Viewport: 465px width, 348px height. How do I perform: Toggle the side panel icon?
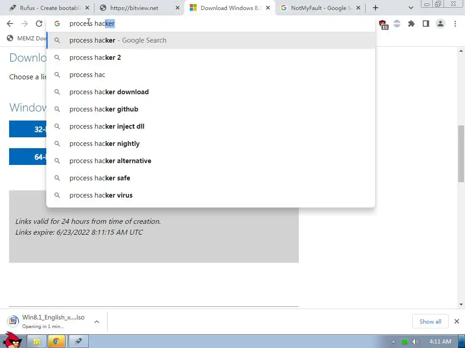pos(426,24)
